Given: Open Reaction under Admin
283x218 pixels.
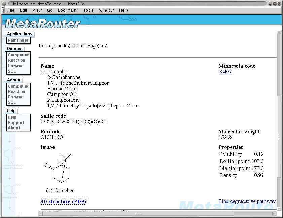Looking at the screenshot, I should (x=16, y=91).
